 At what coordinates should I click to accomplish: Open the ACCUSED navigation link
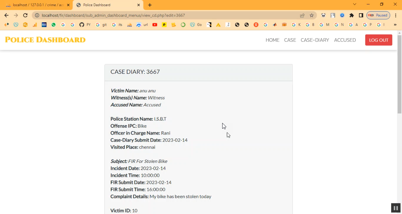coord(345,40)
